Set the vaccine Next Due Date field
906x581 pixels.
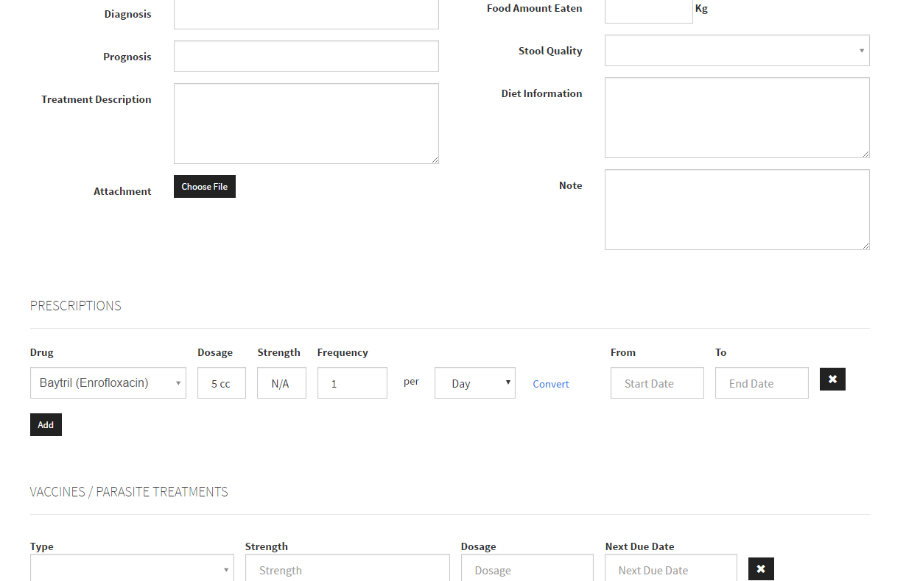pyautogui.click(x=670, y=569)
